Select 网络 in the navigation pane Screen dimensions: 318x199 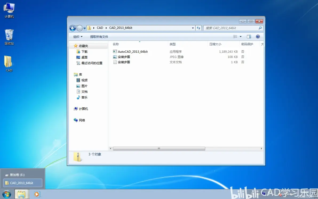[x=79, y=120]
